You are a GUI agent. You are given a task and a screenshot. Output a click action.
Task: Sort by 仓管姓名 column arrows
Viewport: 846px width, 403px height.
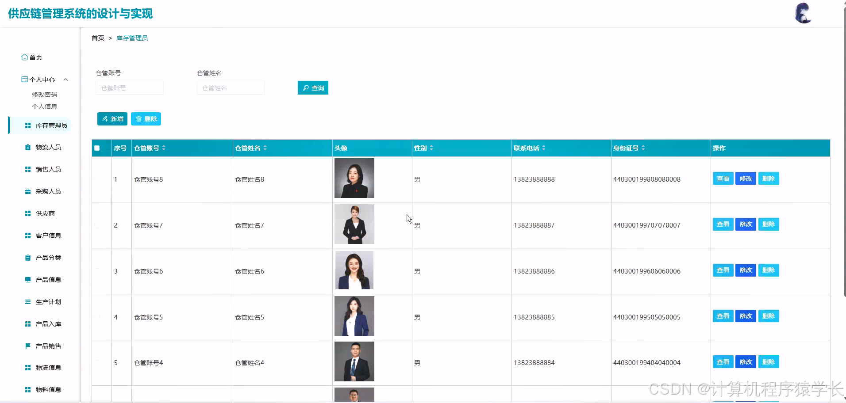(x=265, y=148)
